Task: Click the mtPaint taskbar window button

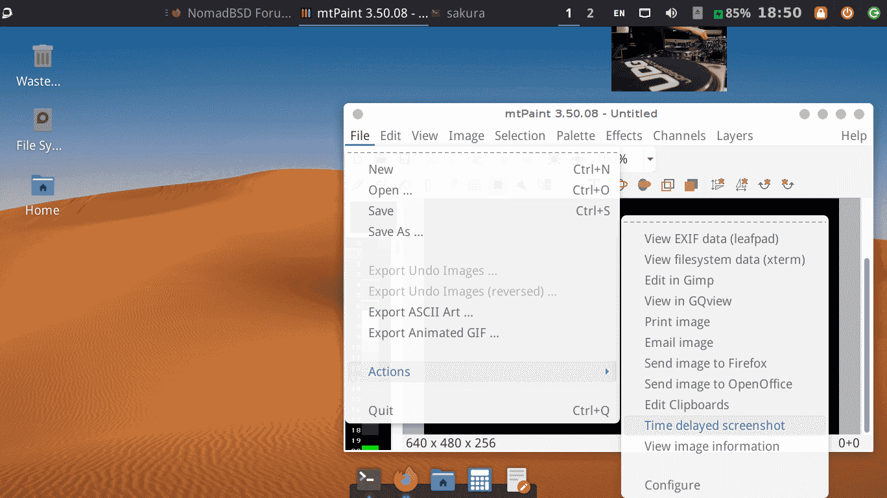Action: [364, 13]
